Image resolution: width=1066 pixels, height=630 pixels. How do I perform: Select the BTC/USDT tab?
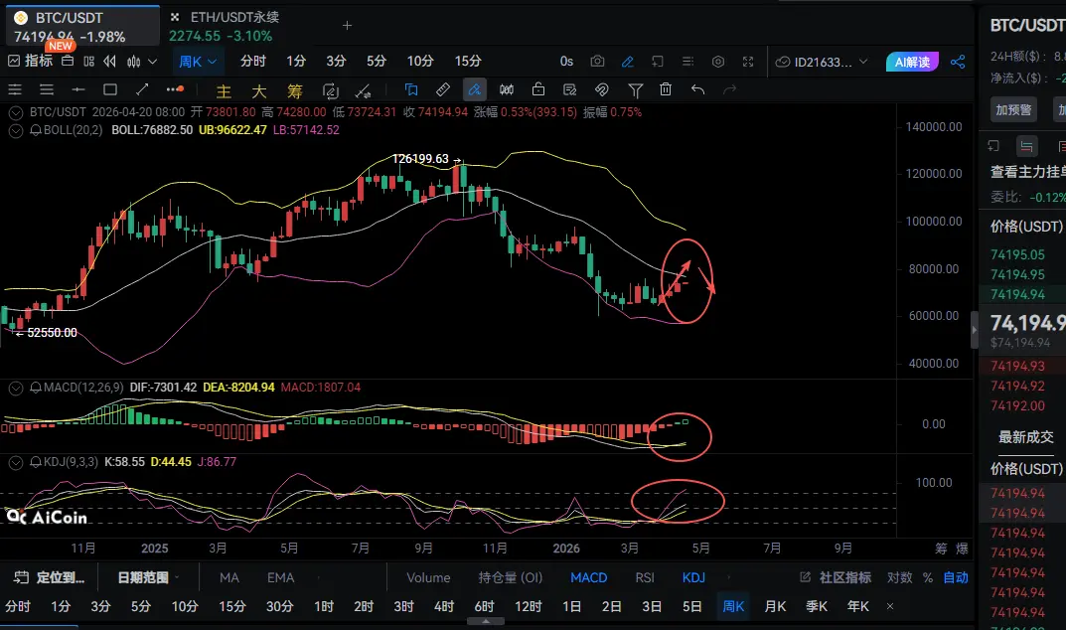click(81, 27)
